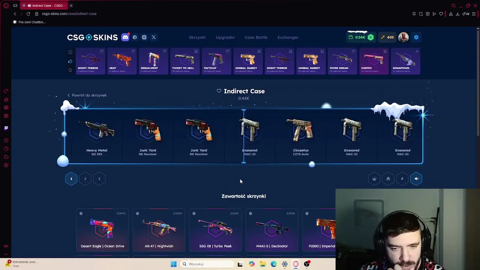The width and height of the screenshot is (480, 270).
Task: Open the 405 coins balance
Action: pyautogui.click(x=387, y=37)
